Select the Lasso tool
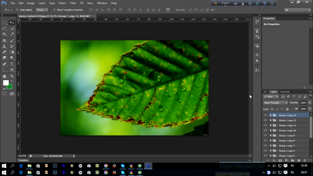The height and width of the screenshot is (176, 313). (4, 29)
